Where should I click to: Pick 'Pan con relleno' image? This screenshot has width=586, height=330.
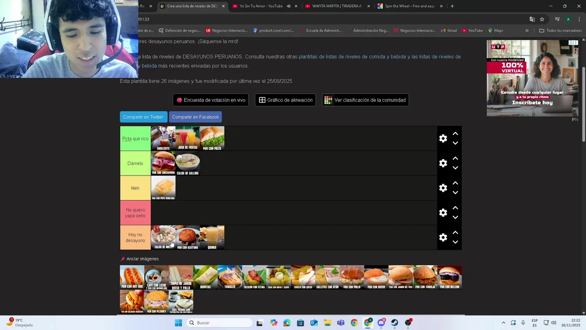click(x=450, y=277)
